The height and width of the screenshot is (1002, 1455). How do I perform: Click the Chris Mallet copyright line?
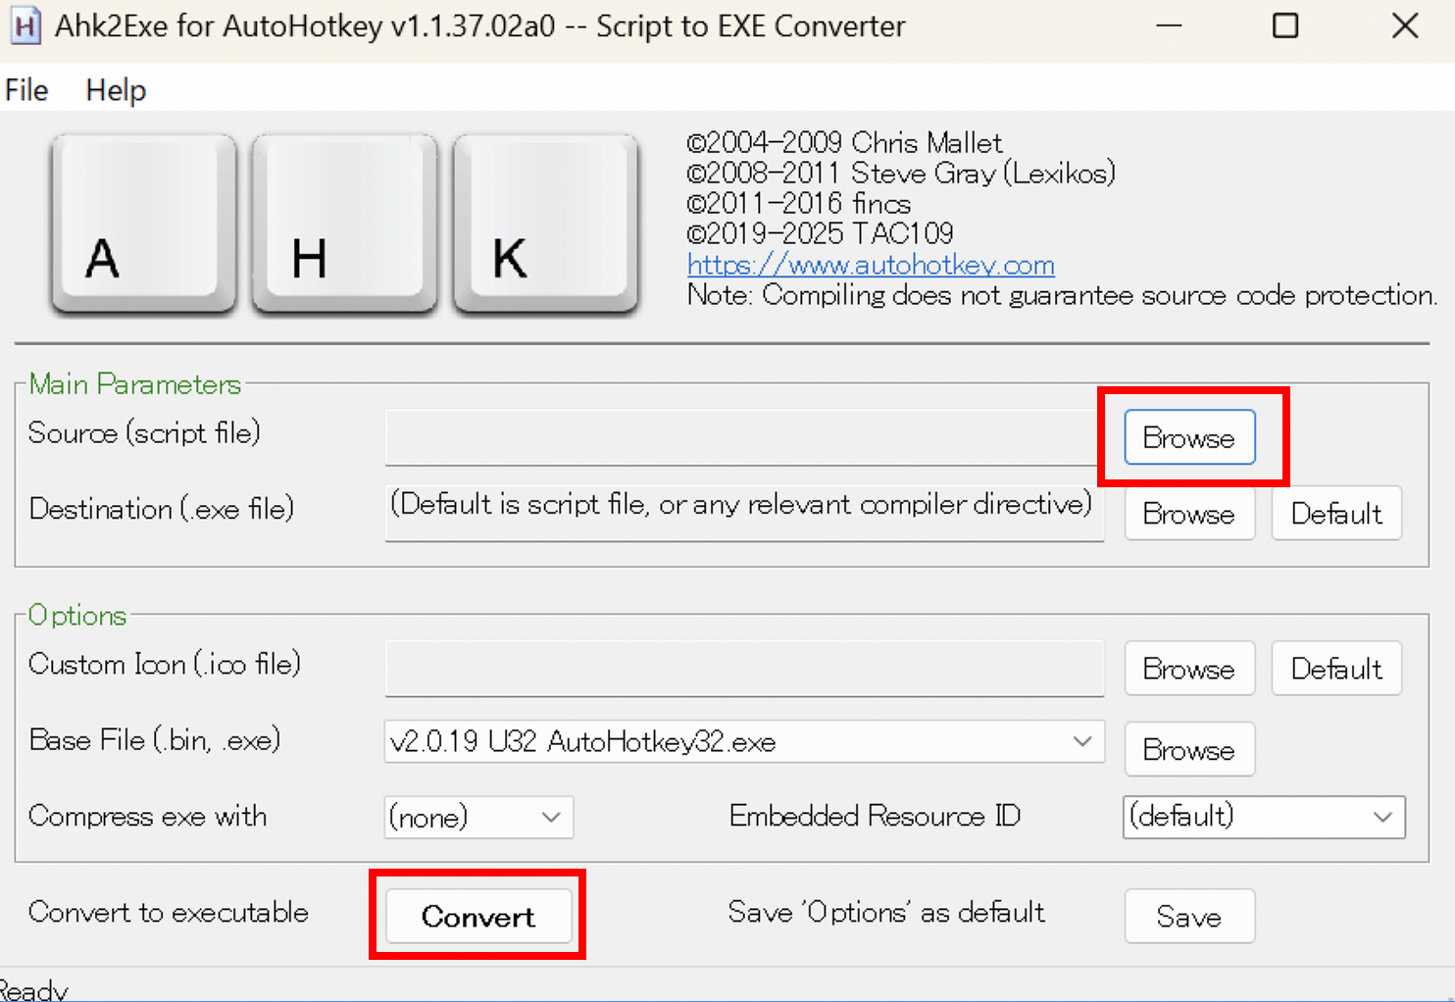(844, 142)
